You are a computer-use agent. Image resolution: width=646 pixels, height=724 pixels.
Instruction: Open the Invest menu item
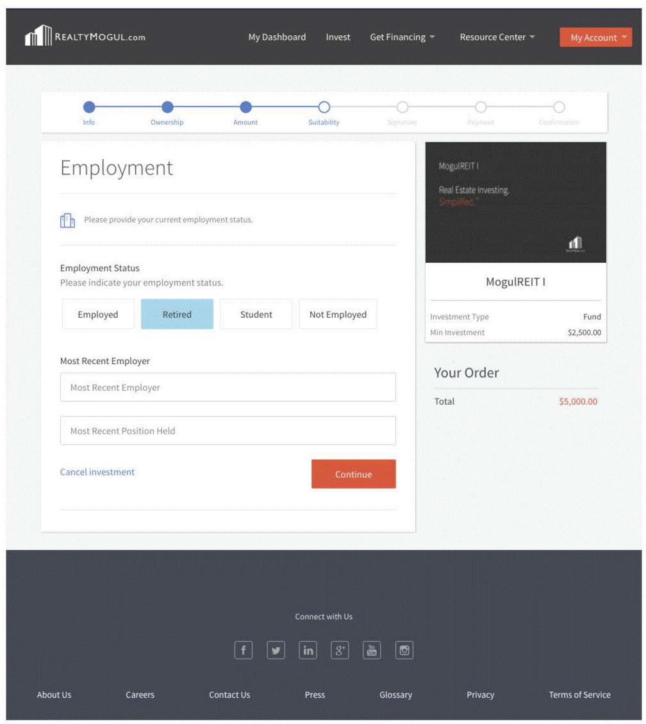(338, 37)
